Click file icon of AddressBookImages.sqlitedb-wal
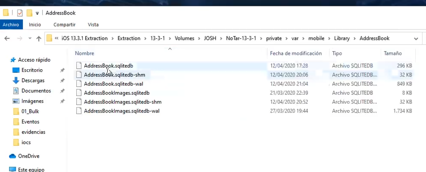 click(79, 111)
